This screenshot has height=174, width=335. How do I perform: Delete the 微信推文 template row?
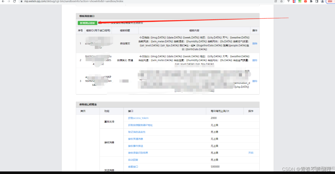pos(255,44)
